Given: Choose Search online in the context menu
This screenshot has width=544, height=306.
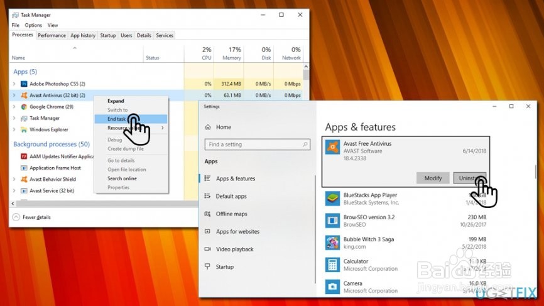Looking at the screenshot, I should [131, 178].
